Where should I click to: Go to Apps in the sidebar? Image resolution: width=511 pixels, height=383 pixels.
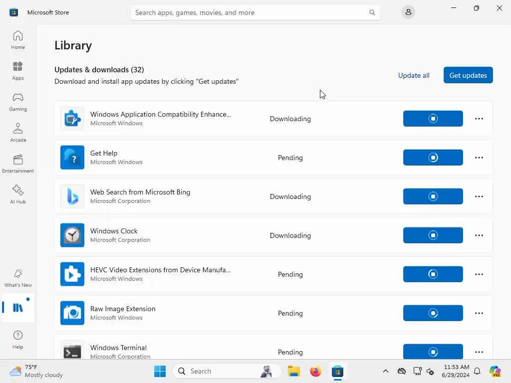18,71
